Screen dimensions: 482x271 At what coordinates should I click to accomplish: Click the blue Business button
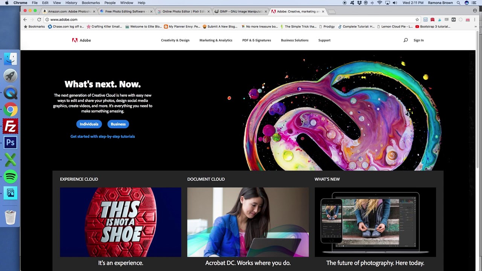(x=118, y=124)
